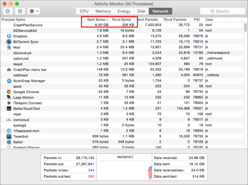Sort by Process Name column
The image size is (248, 185).
[13, 20]
